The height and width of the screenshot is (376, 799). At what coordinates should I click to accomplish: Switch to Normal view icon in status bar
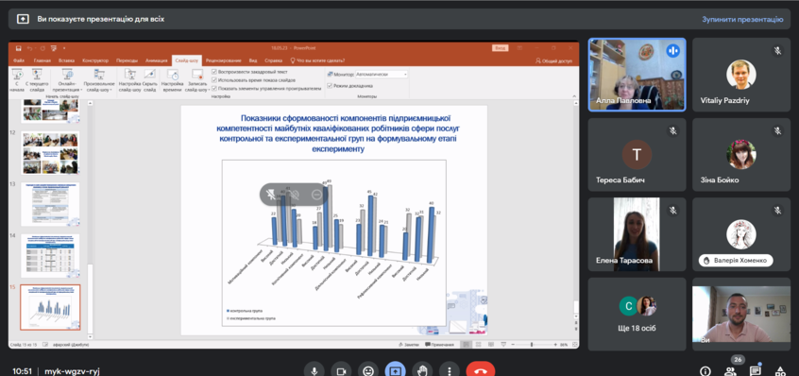click(466, 345)
